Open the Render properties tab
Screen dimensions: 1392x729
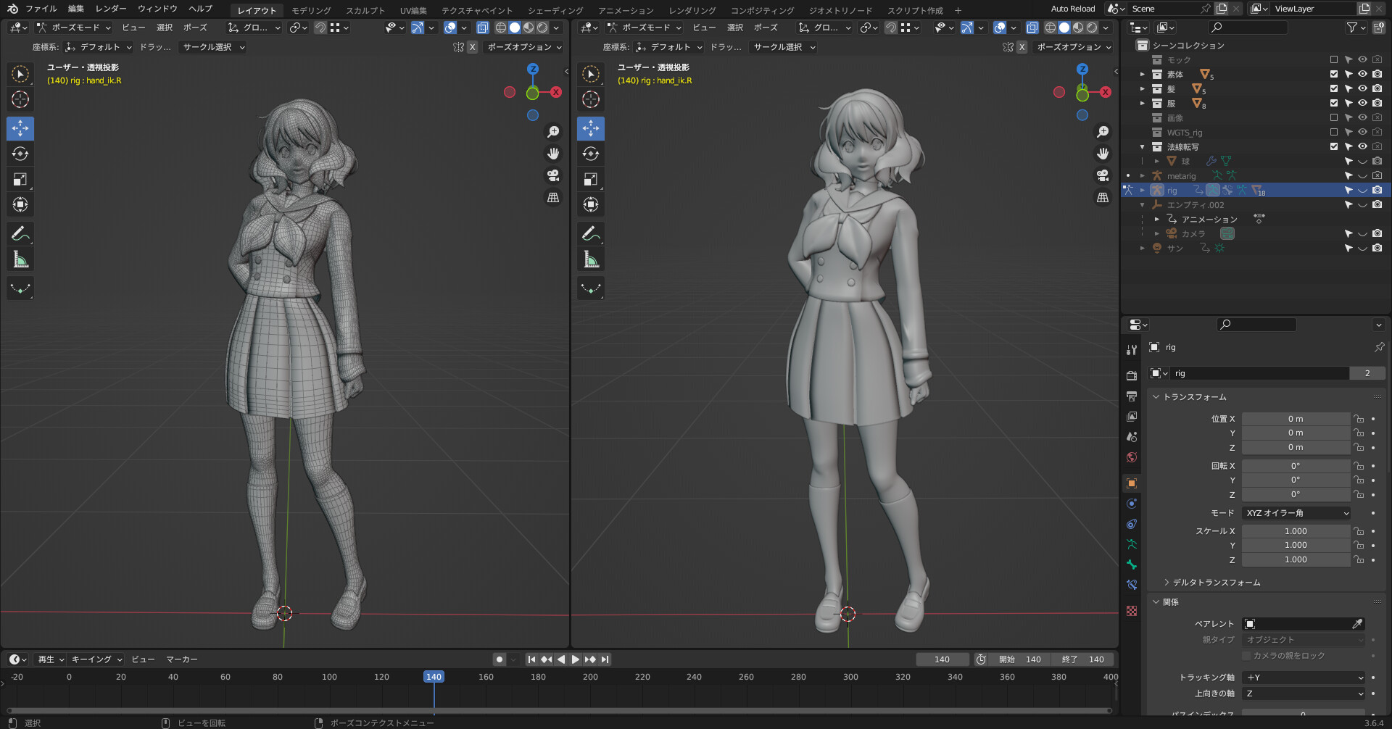1132,375
